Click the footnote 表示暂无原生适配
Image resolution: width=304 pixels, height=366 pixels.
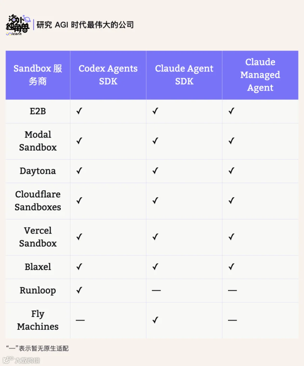(44, 348)
